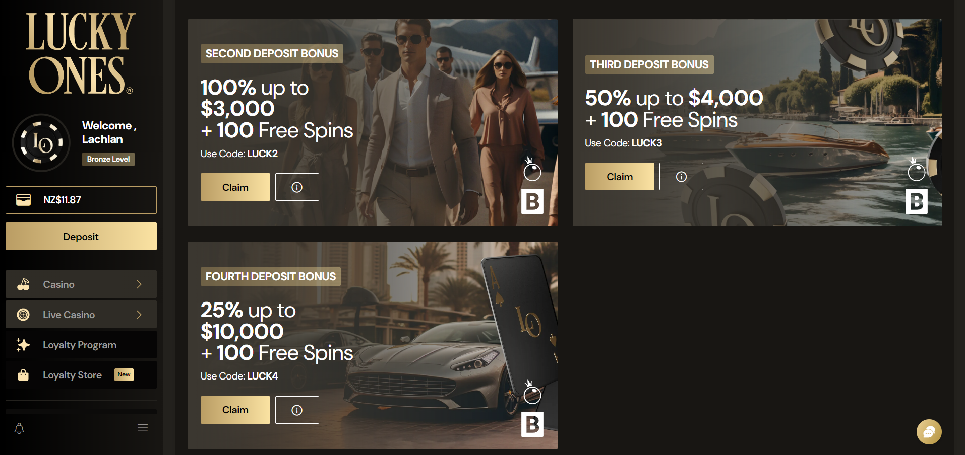
Task: Open the Loyalty Store menu item
Action: pos(81,375)
